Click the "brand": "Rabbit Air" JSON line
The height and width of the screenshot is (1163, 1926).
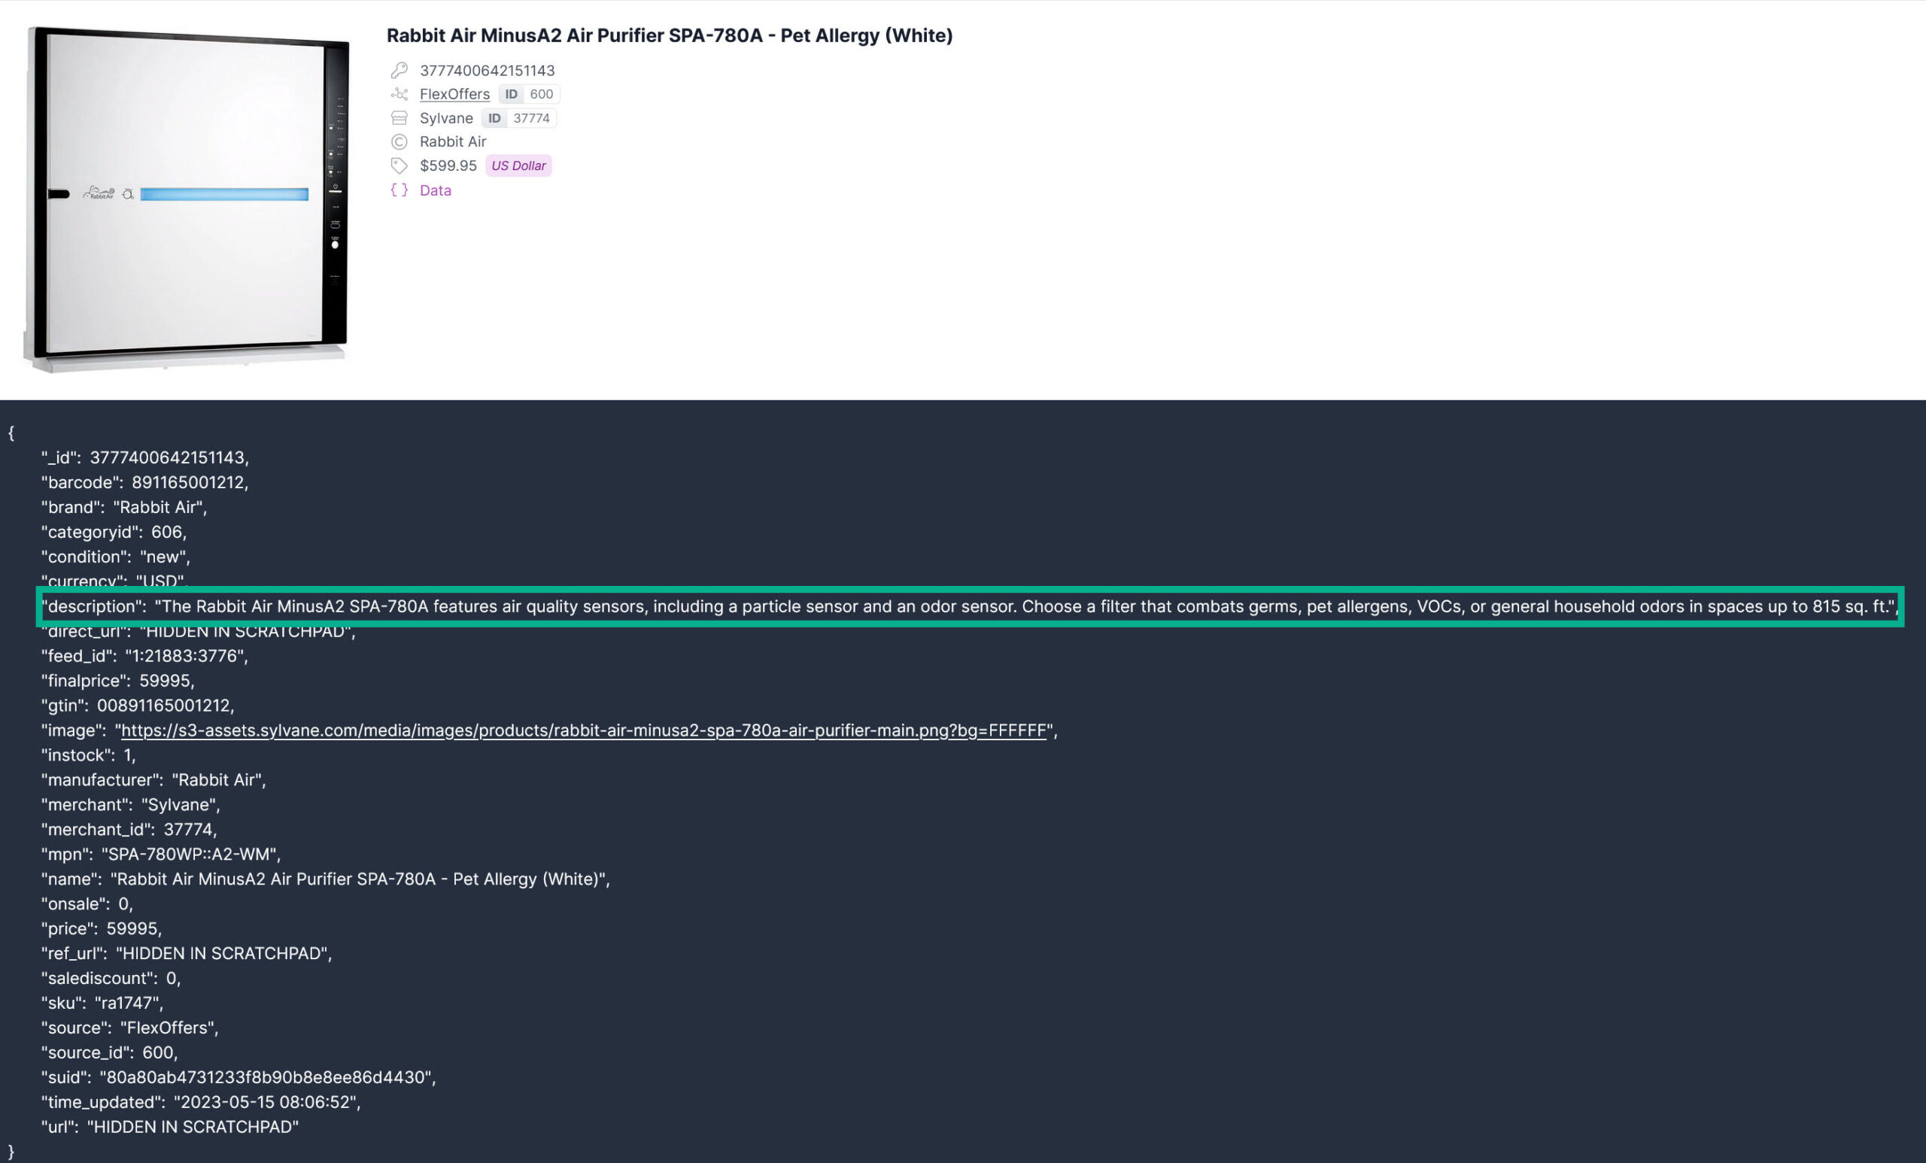click(x=124, y=507)
